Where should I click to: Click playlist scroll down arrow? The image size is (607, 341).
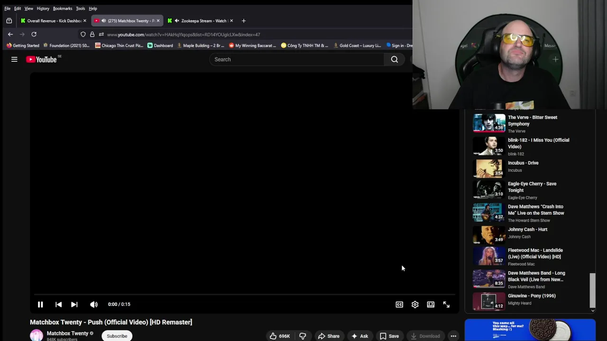tap(592, 311)
